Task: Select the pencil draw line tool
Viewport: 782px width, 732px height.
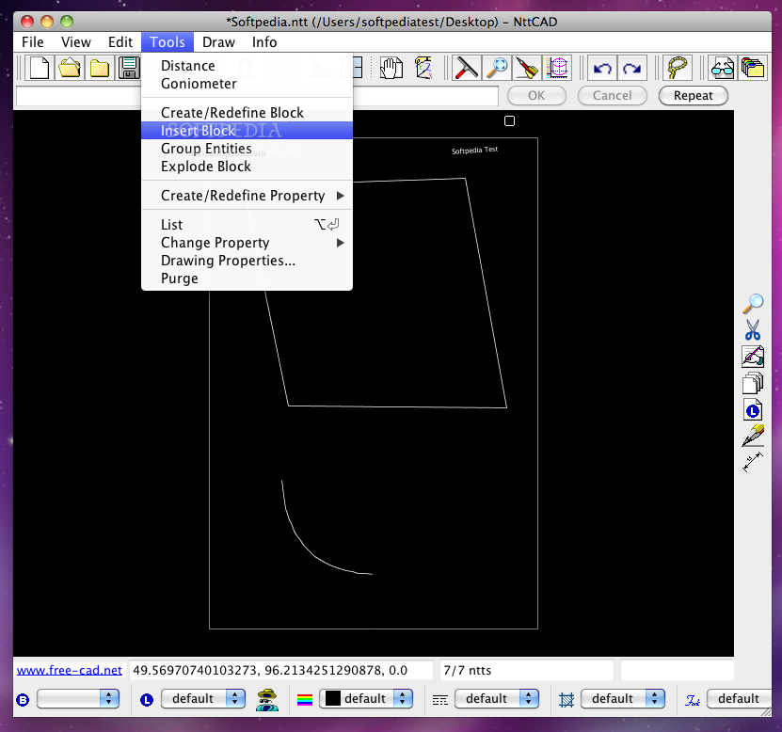Action: pyautogui.click(x=753, y=436)
